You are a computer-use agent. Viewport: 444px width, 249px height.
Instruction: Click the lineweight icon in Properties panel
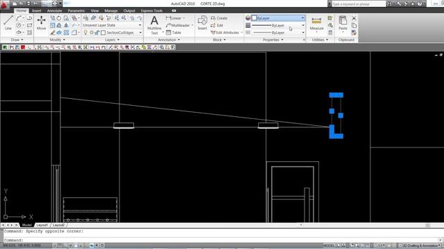click(x=248, y=26)
